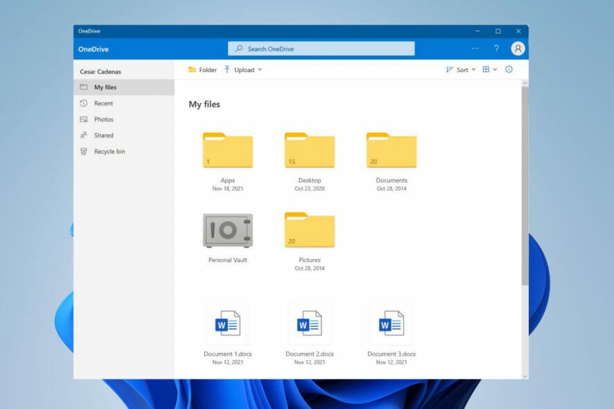614x409 pixels.
Task: Click the scroll down arrow
Action: 525,376
